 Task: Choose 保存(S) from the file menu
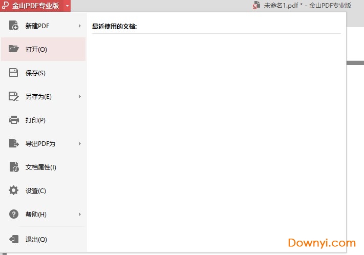(x=44, y=73)
